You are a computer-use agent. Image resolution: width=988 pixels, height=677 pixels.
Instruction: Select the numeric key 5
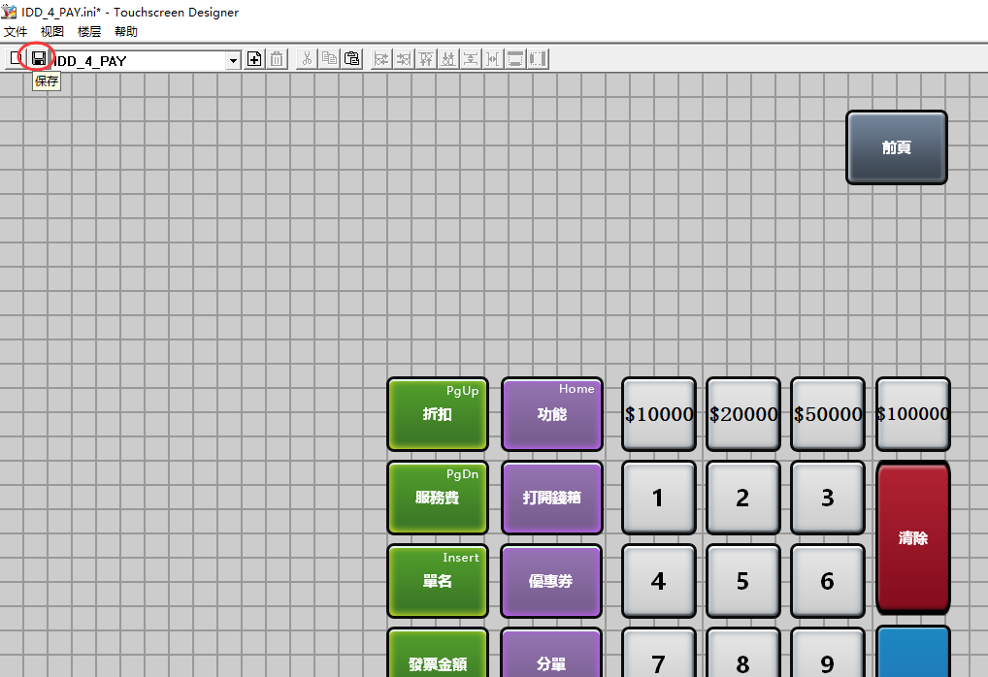point(742,581)
